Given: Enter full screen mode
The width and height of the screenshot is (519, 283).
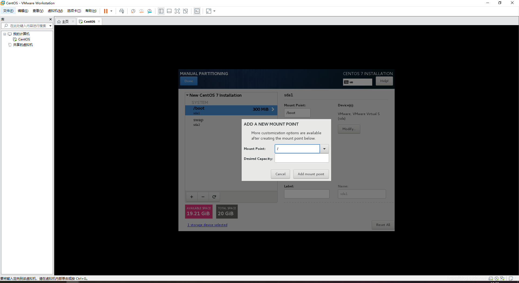Looking at the screenshot, I should point(177,11).
